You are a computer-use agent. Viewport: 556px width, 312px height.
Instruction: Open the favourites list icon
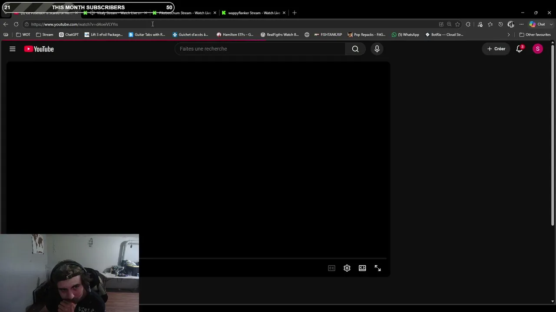tap(490, 24)
